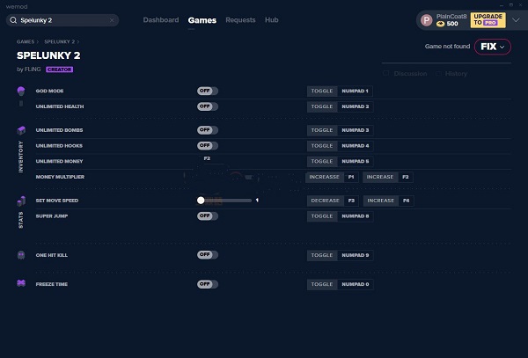Click the F4 increase hotkey
Viewport: 528px width, 358px height.
(x=406, y=201)
